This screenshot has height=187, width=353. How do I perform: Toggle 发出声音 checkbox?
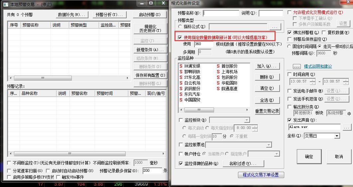coord(290,120)
